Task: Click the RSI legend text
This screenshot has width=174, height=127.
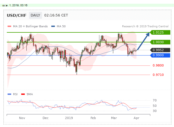Action: coord(15,94)
